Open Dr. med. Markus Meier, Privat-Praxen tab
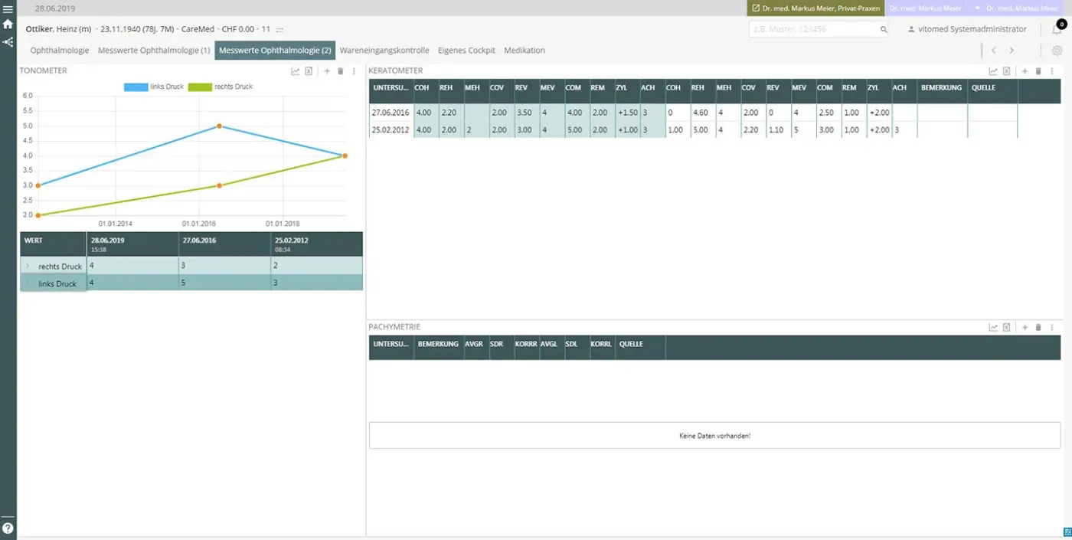The image size is (1072, 540). [815, 8]
